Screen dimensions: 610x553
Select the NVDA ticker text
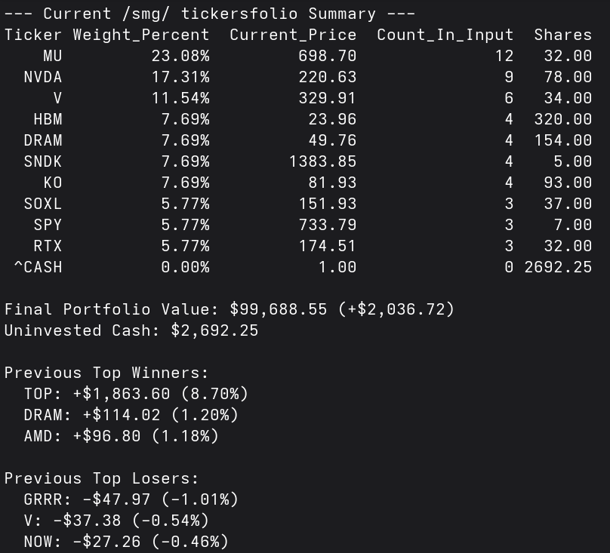(x=43, y=77)
